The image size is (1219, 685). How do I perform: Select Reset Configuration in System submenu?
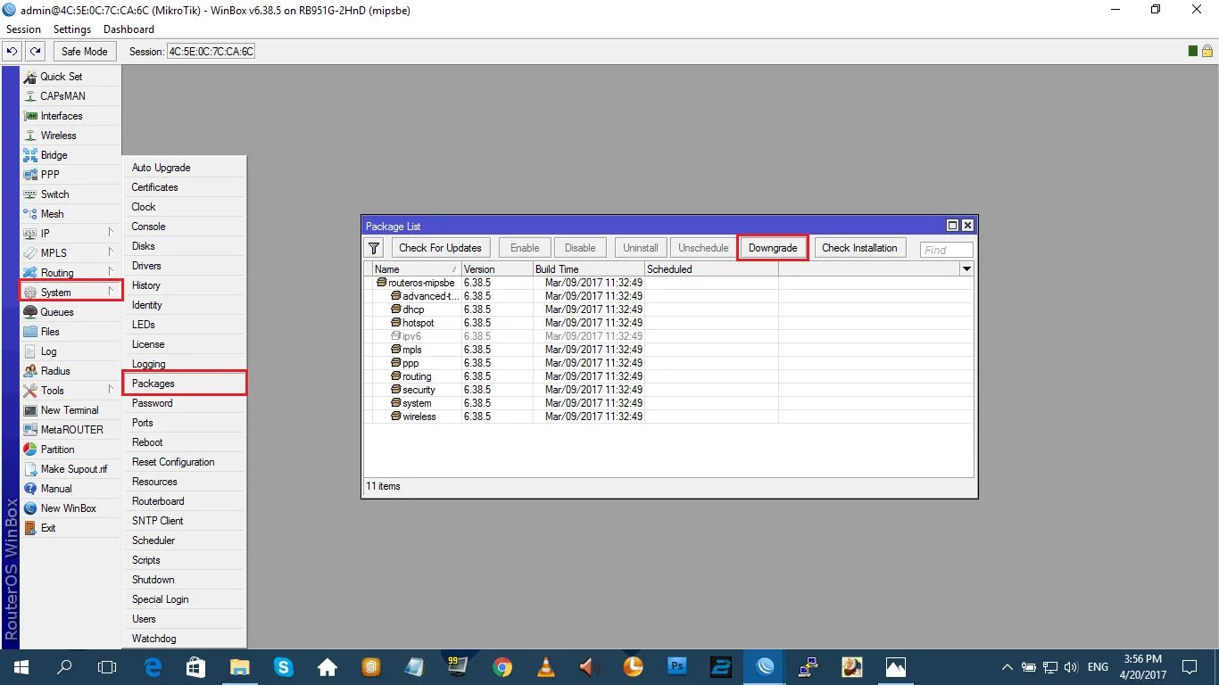pos(185,462)
